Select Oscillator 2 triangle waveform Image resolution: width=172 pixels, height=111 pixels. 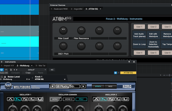tap(96, 99)
